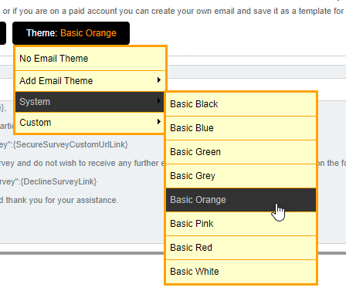Select the Basic White theme

click(241, 272)
